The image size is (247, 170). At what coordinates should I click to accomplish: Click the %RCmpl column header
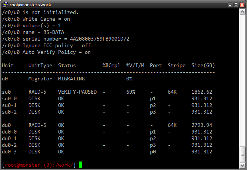coord(111,66)
